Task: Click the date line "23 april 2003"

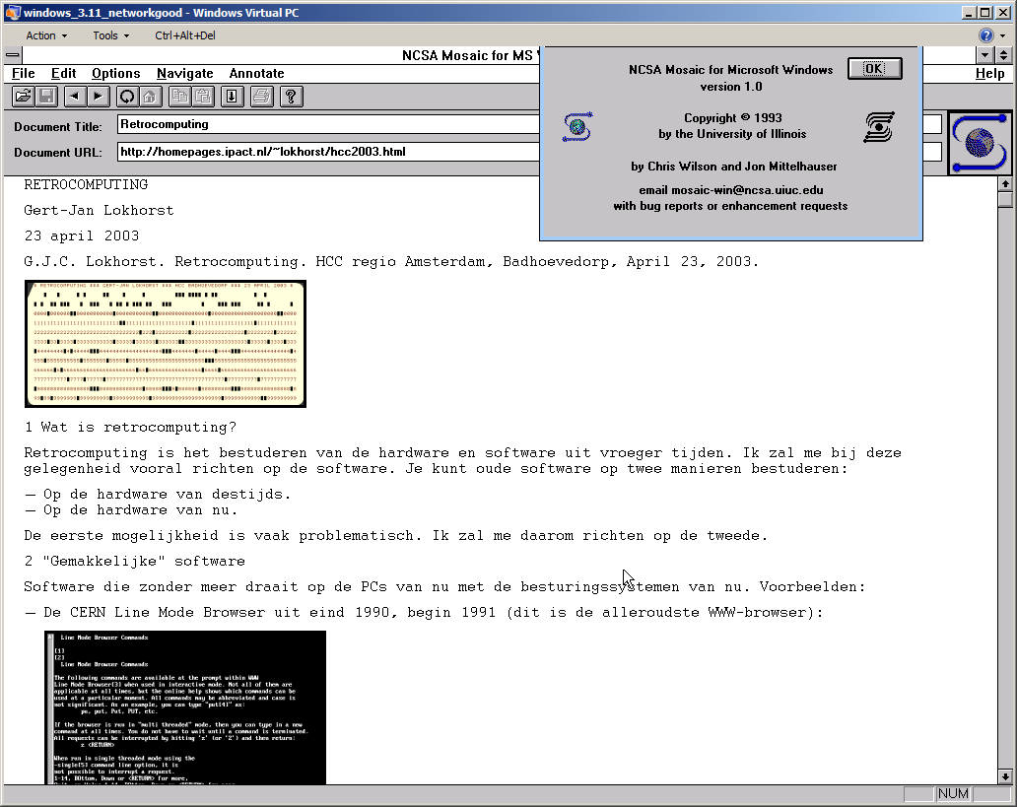Action: pyautogui.click(x=82, y=236)
